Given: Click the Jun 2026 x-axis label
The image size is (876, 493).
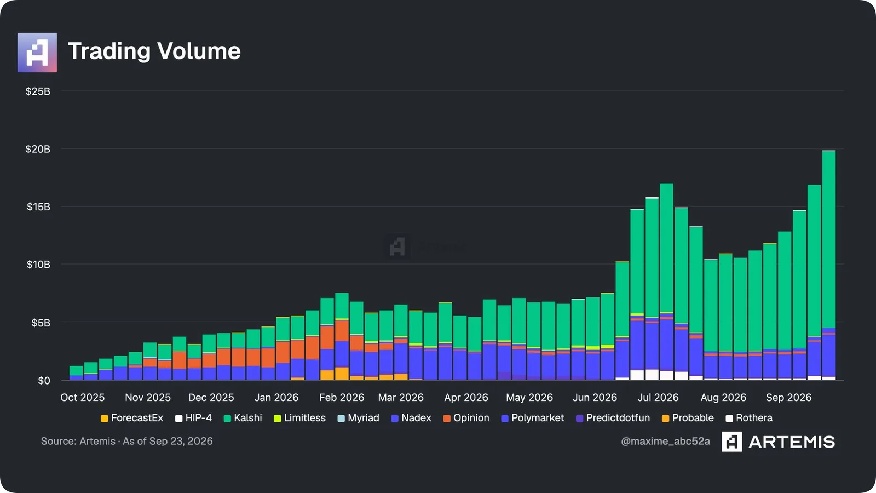Looking at the screenshot, I should (595, 398).
